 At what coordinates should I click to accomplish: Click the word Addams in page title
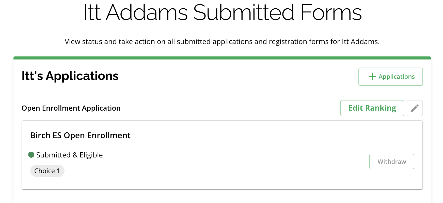coord(147,13)
